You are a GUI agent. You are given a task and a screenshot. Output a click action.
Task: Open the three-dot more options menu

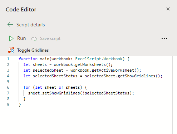[x=164, y=38]
